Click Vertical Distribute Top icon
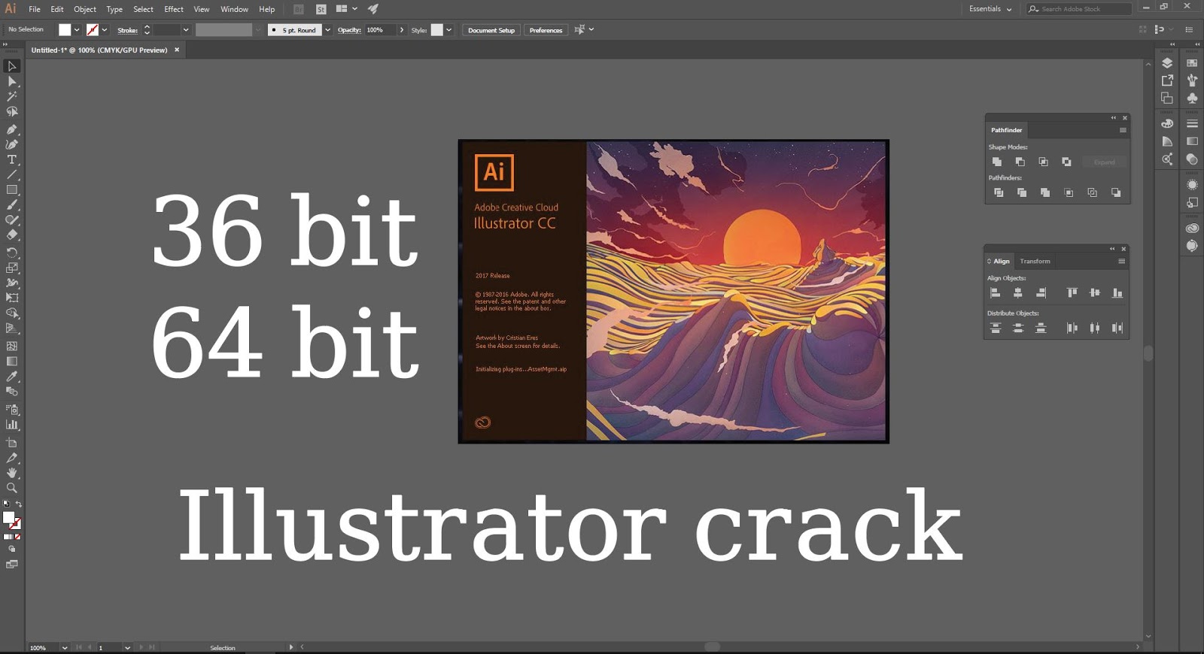 995,328
